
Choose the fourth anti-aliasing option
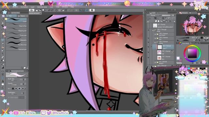pos(23,88)
